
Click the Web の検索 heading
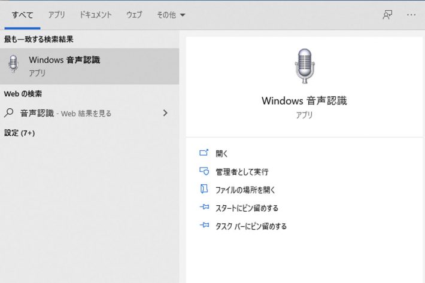click(23, 94)
